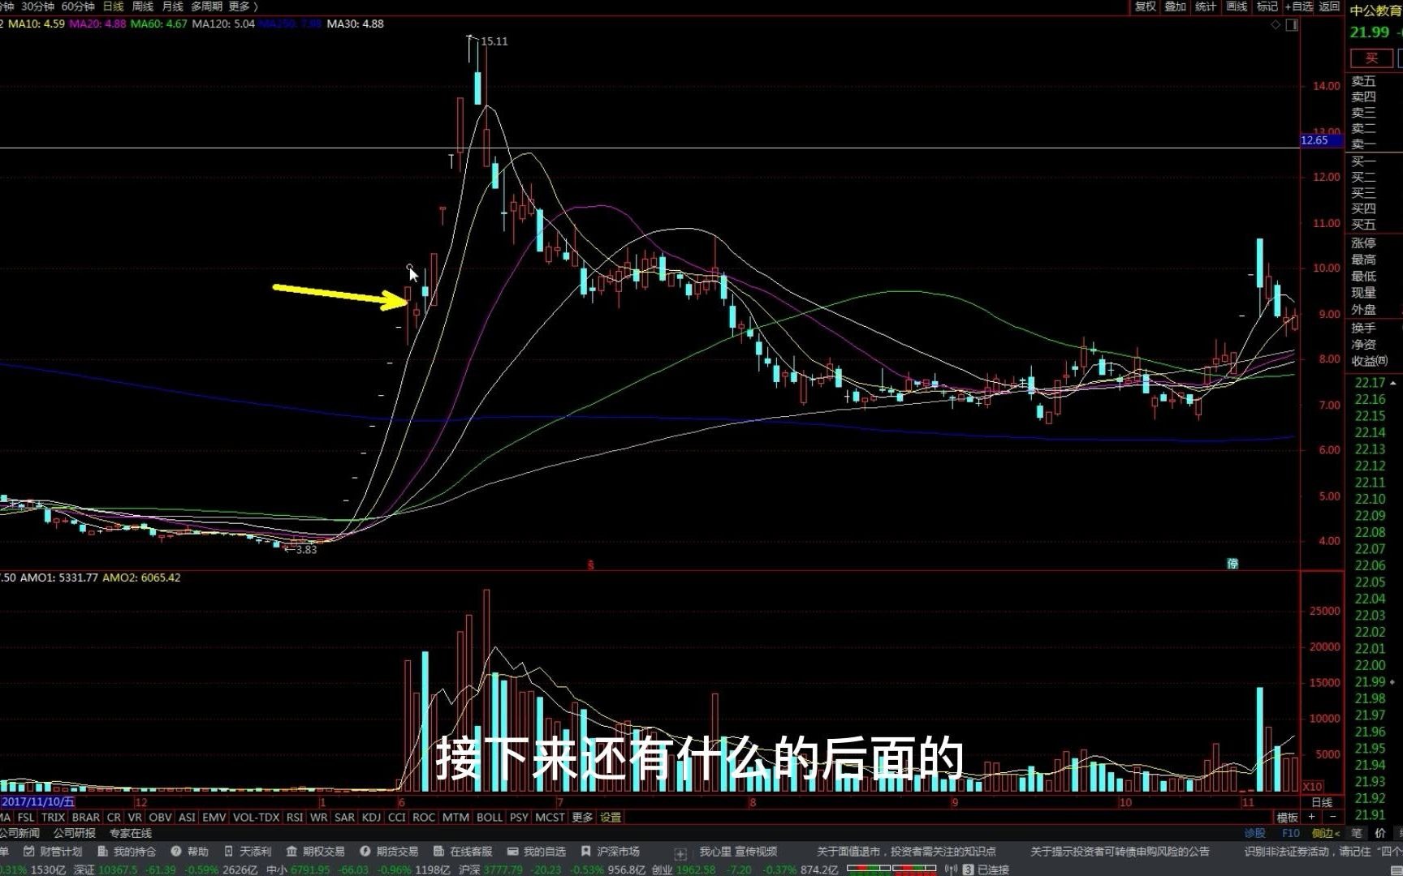Screen dimensions: 1403x876
Task: Click the diamond icon at chart top-right
Action: [1276, 25]
